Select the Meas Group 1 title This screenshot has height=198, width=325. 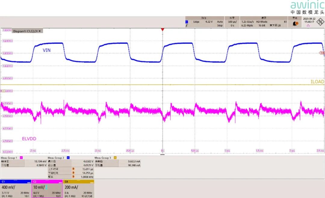coord(9,158)
